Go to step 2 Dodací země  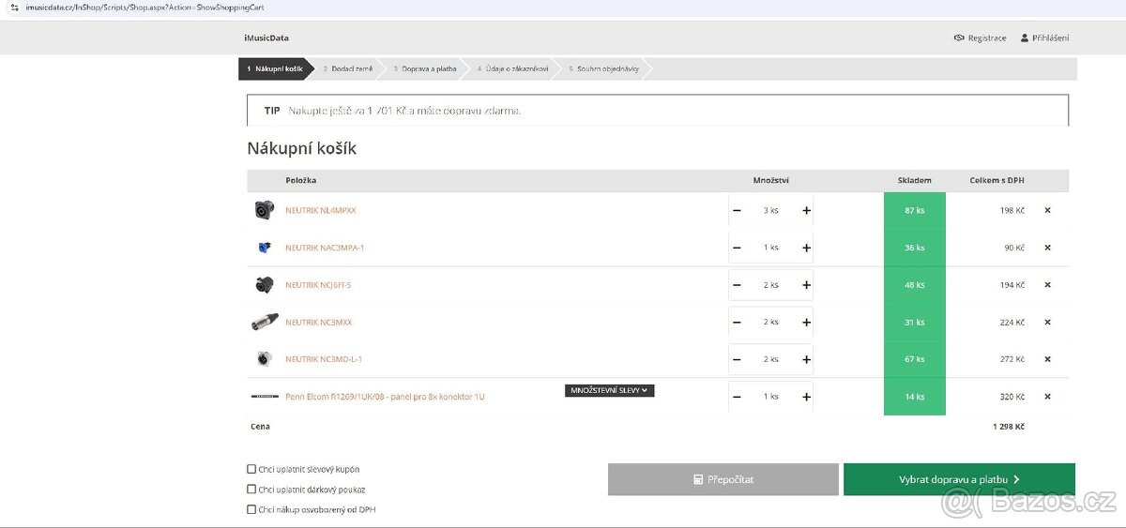[347, 69]
